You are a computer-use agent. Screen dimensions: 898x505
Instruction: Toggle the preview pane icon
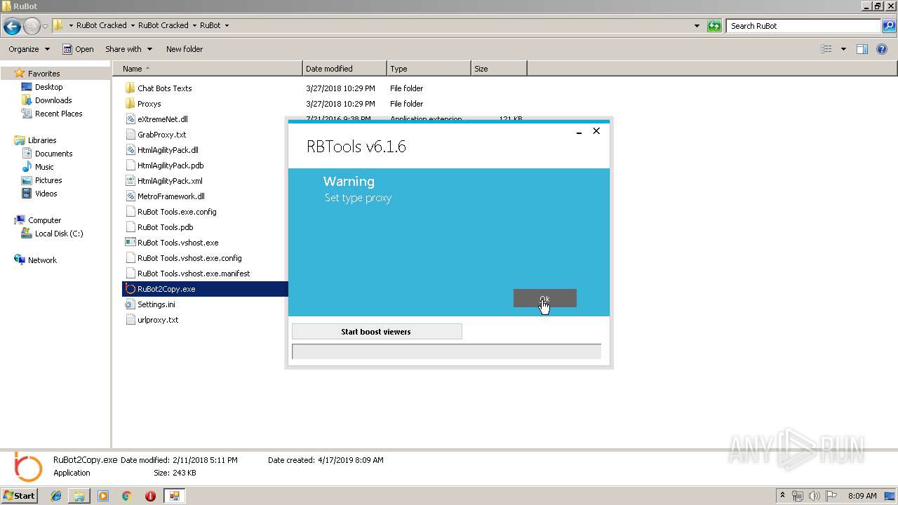[x=862, y=49]
